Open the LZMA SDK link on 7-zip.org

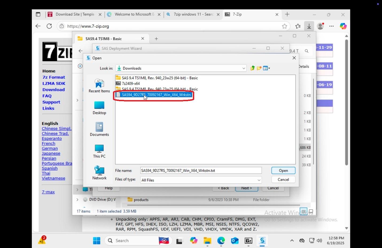[54, 84]
